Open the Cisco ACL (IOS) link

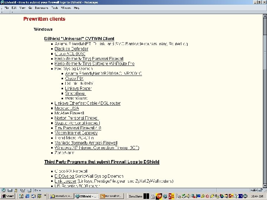(x=70, y=54)
